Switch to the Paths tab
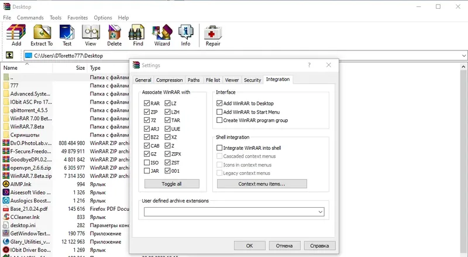Image resolution: width=468 pixels, height=257 pixels. point(194,80)
